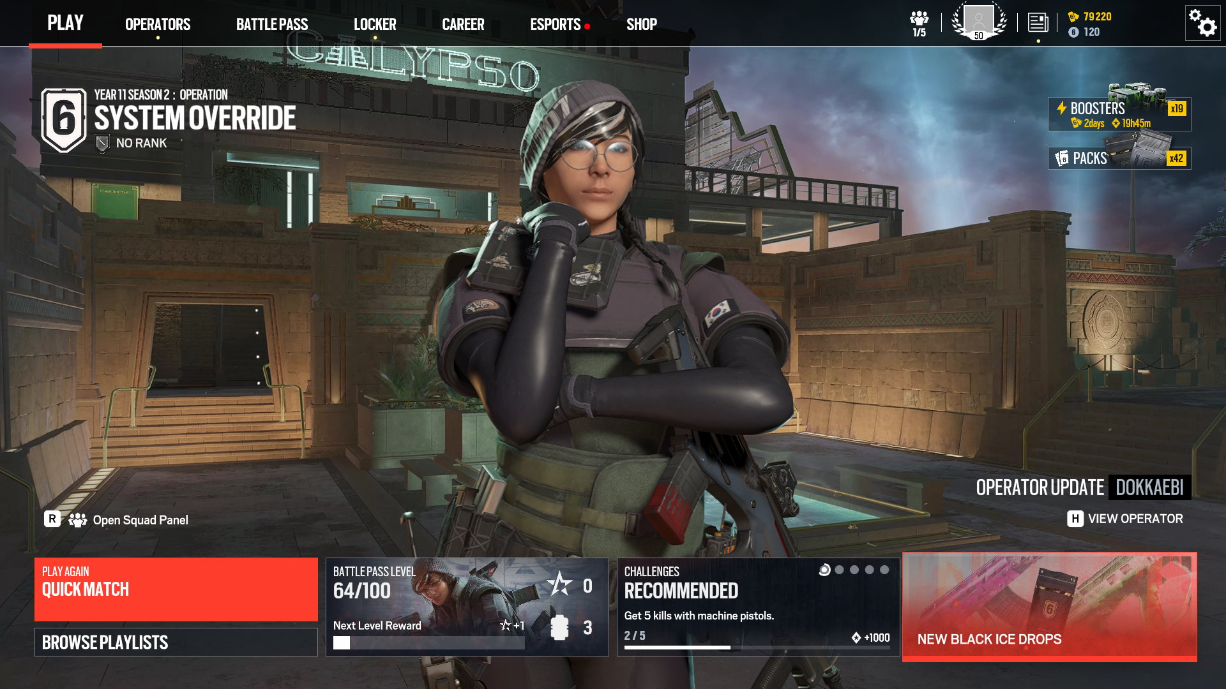Open the Recommended Challenges card

click(759, 607)
